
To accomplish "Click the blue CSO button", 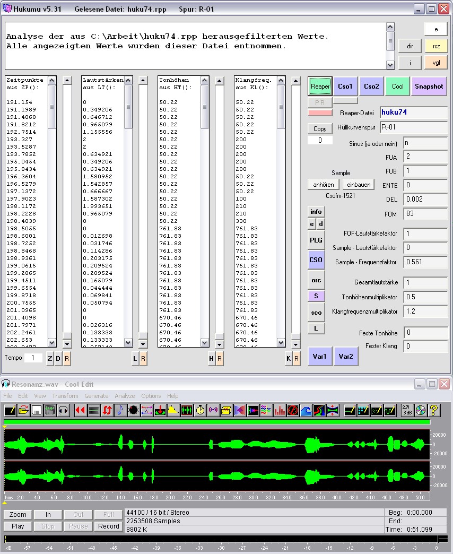I will click(316, 259).
